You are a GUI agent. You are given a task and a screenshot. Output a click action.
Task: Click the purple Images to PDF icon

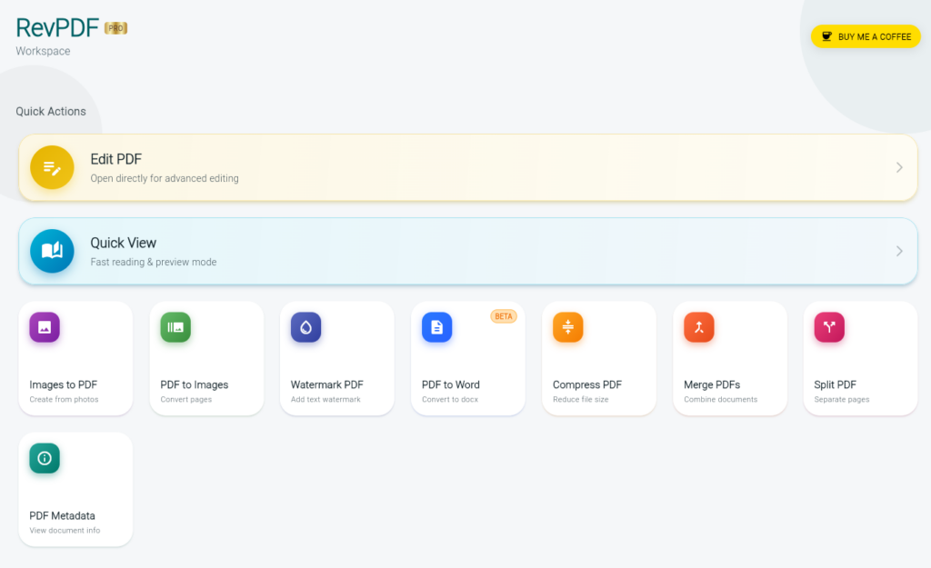(x=45, y=327)
